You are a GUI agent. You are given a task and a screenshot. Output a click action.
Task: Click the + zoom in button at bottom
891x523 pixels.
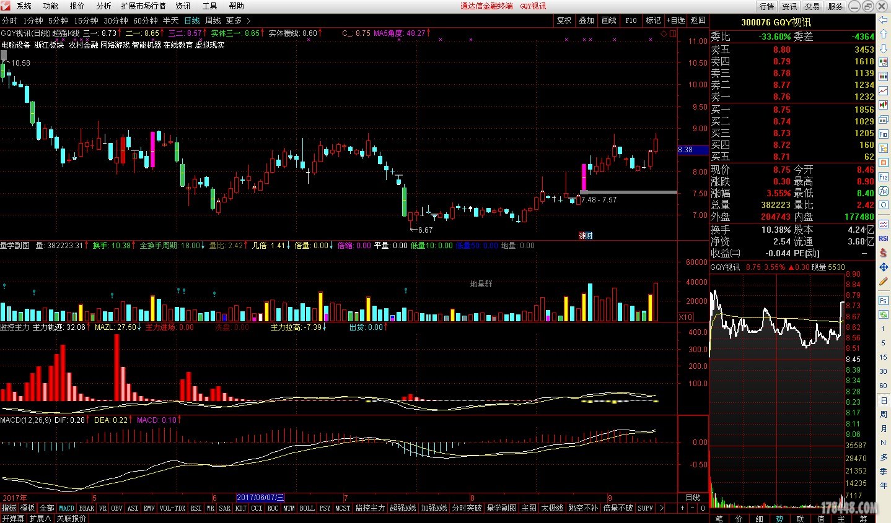682,508
